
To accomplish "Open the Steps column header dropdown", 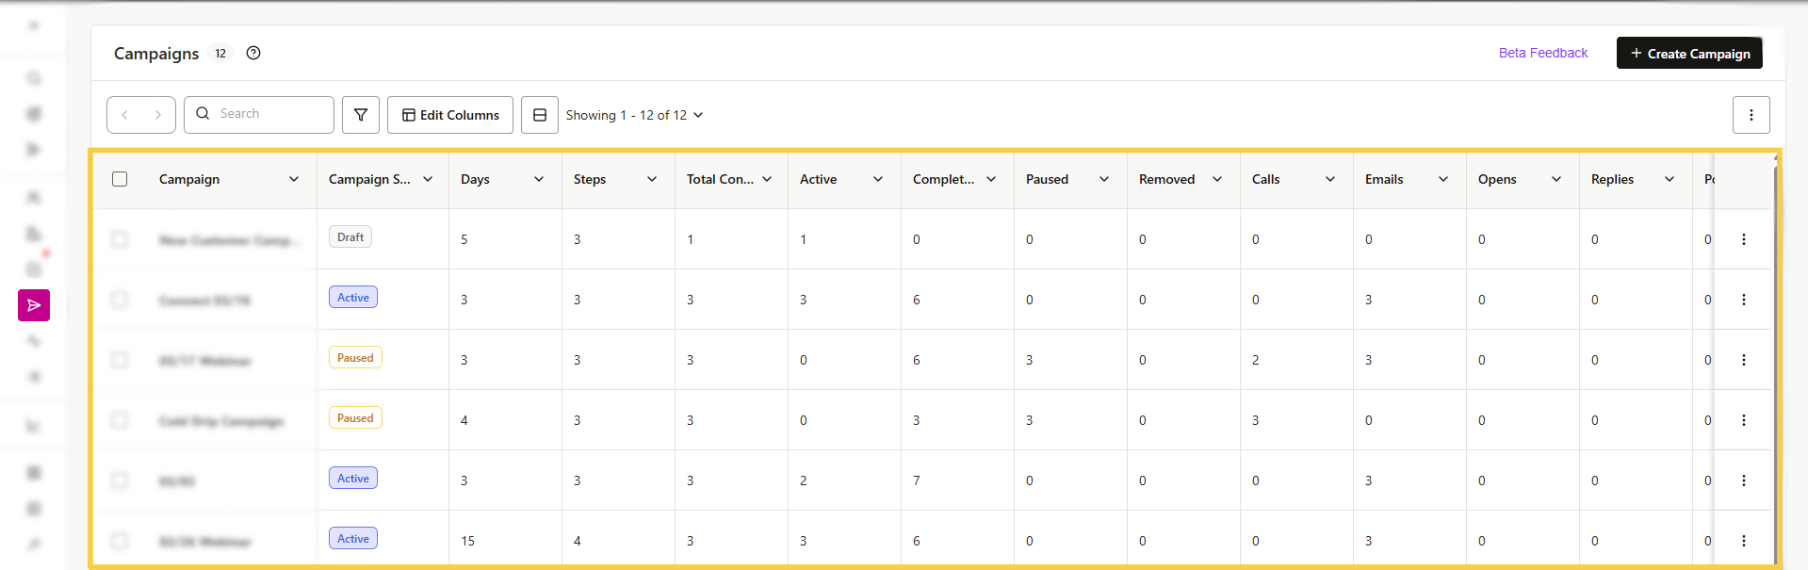I will (652, 179).
